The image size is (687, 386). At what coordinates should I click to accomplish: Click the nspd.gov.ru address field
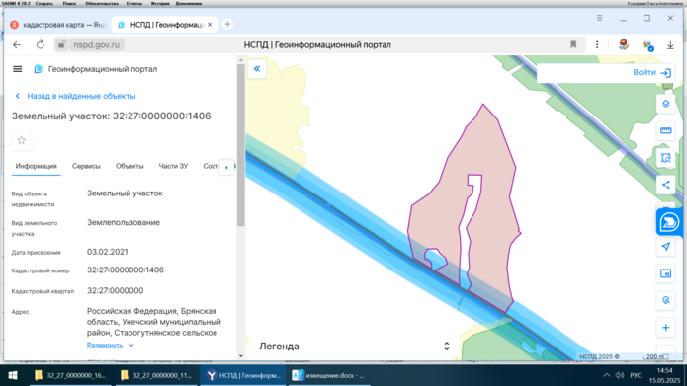[97, 45]
